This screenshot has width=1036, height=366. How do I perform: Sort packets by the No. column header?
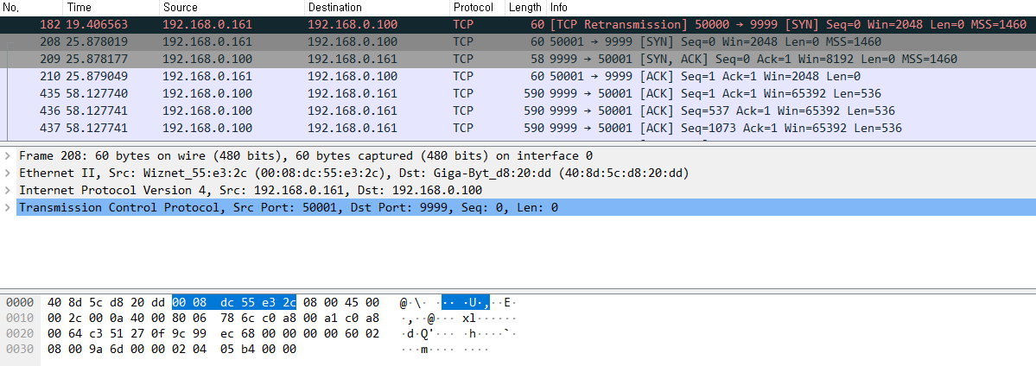click(32, 8)
